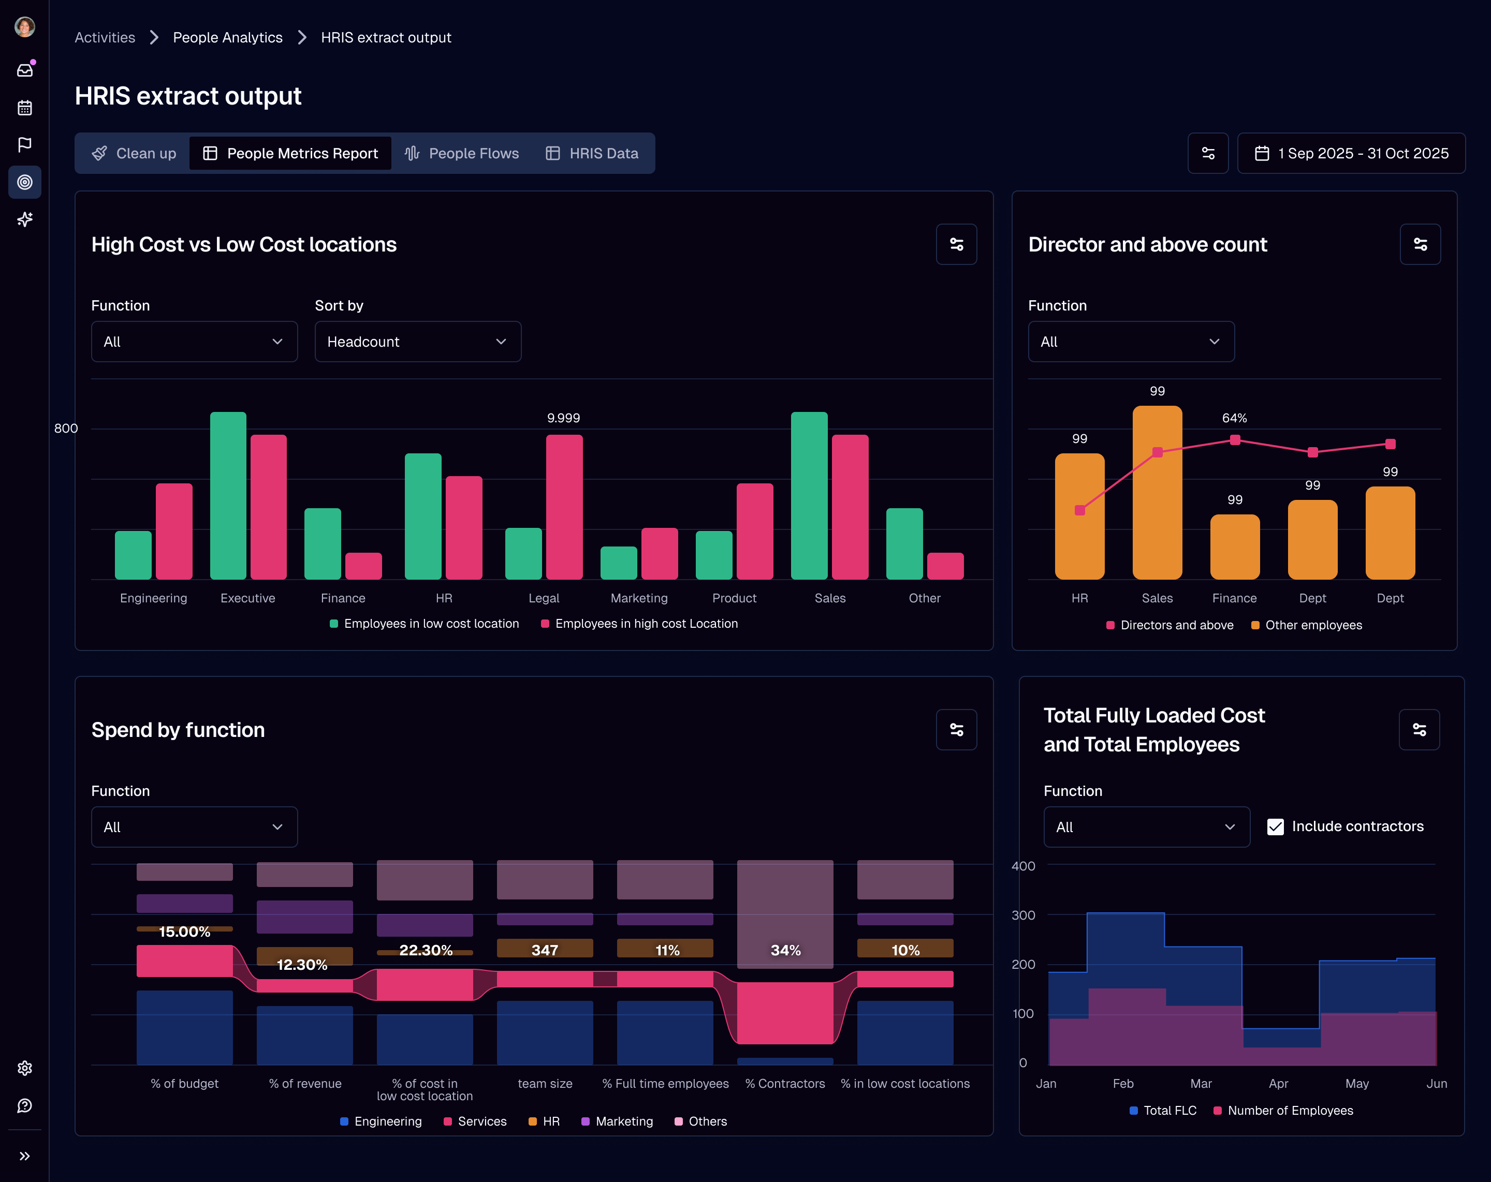The width and height of the screenshot is (1491, 1182).
Task: Open the date range picker 1 Sep 2025
Action: (x=1351, y=154)
